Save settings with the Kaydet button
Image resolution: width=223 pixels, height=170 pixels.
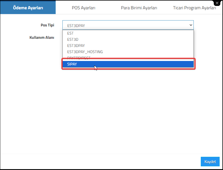click(210, 162)
